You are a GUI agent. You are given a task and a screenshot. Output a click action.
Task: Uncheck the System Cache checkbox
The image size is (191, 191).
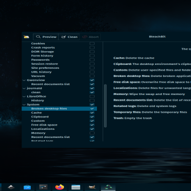click(92, 113)
